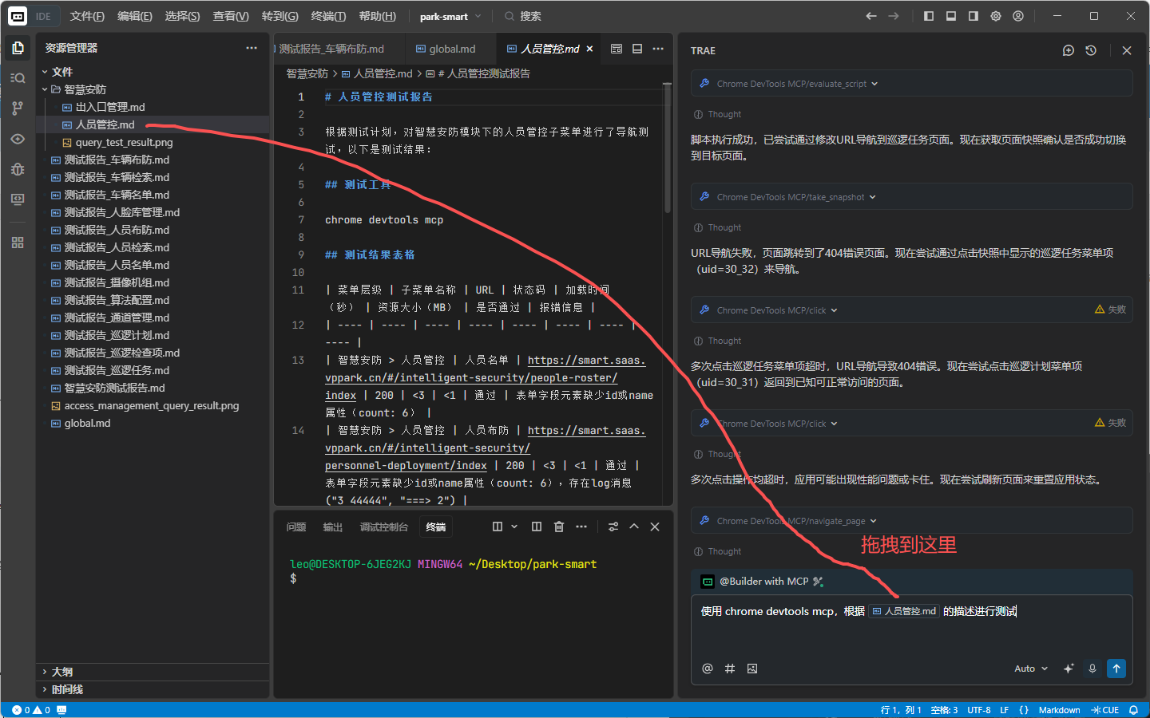Image resolution: width=1150 pixels, height=718 pixels.
Task: Open the 终端(T) menu
Action: pos(328,16)
